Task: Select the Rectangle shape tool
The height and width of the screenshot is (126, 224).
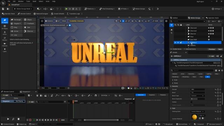Action: [16, 20]
